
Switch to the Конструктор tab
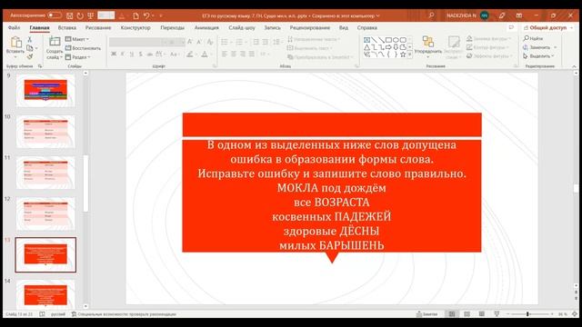point(135,28)
